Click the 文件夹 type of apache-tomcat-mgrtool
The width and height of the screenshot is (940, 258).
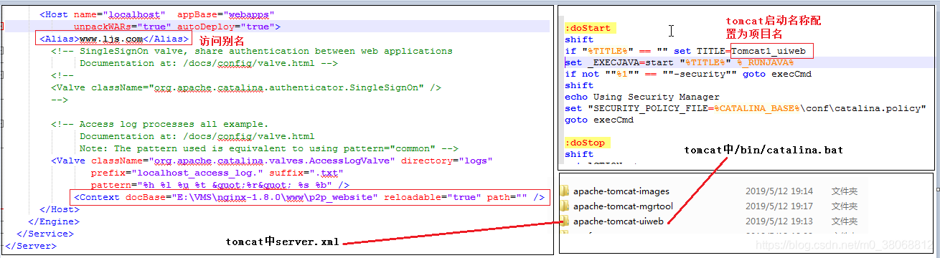click(x=845, y=206)
